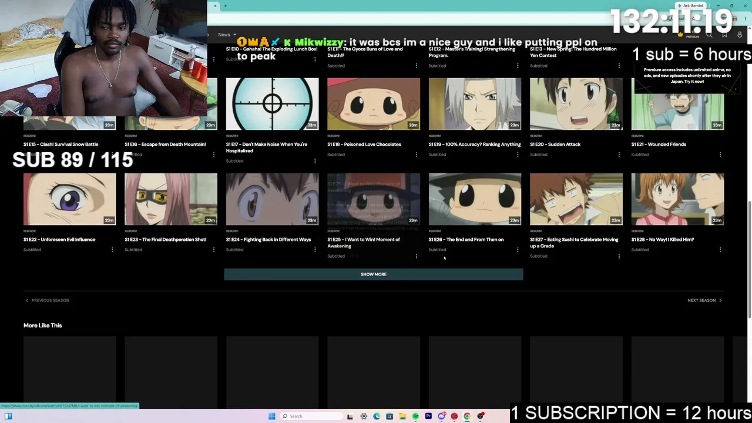Open File Explorer from the taskbar

[402, 416]
